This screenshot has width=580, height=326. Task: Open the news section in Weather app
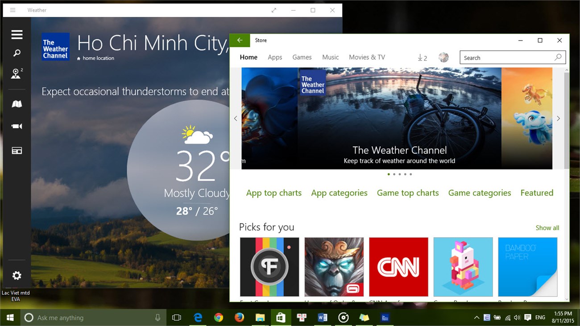(17, 150)
